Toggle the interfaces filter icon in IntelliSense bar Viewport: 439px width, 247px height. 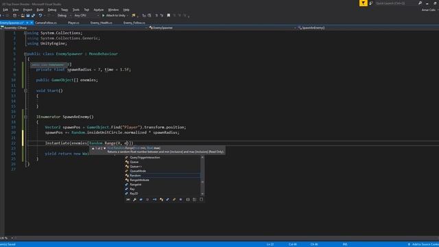click(x=154, y=200)
